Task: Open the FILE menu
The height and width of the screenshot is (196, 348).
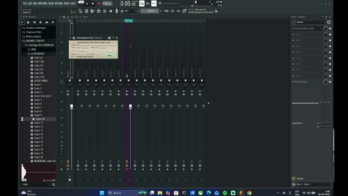Action: coord(25,4)
